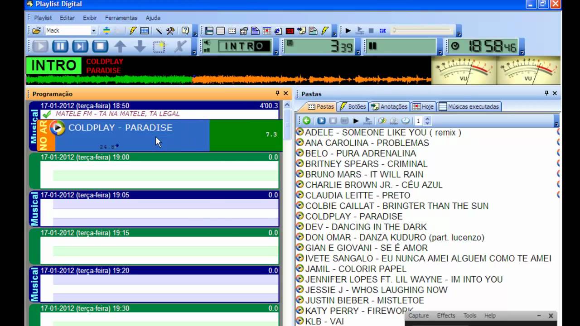
Task: Click the large blue Pause button
Action: coord(60,46)
